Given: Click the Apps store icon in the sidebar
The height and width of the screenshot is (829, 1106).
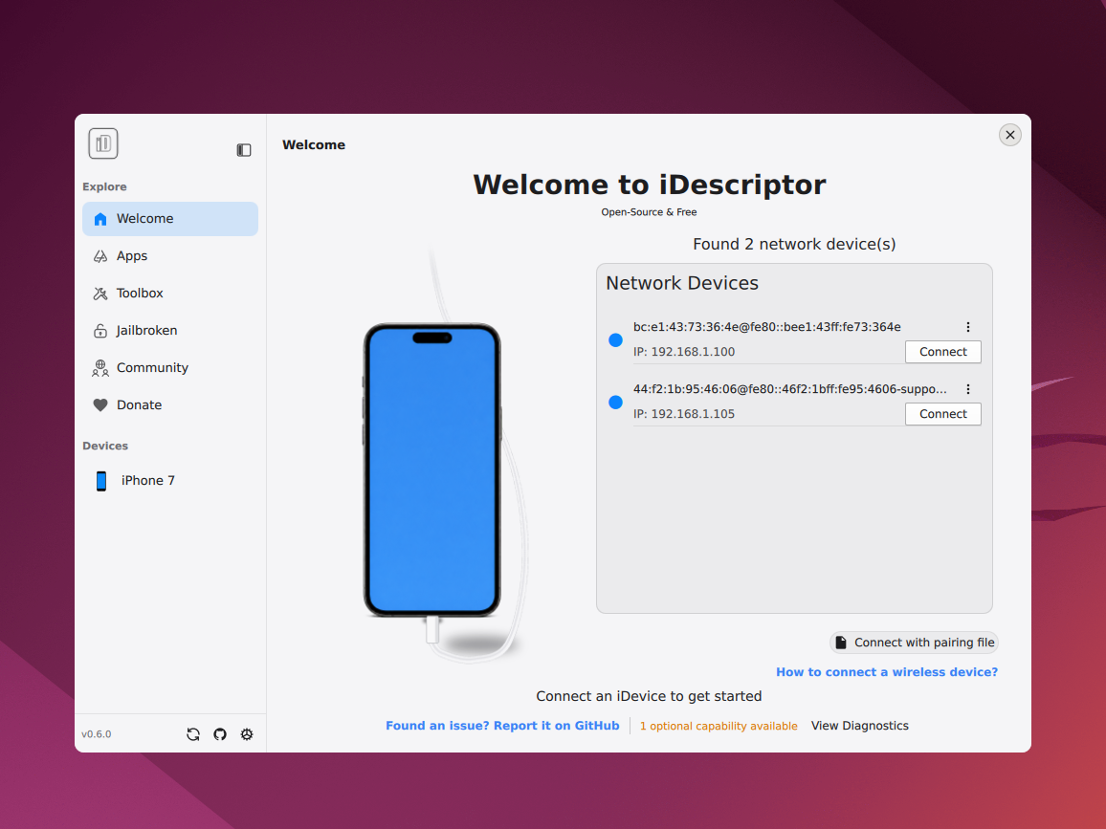Looking at the screenshot, I should click(x=100, y=256).
